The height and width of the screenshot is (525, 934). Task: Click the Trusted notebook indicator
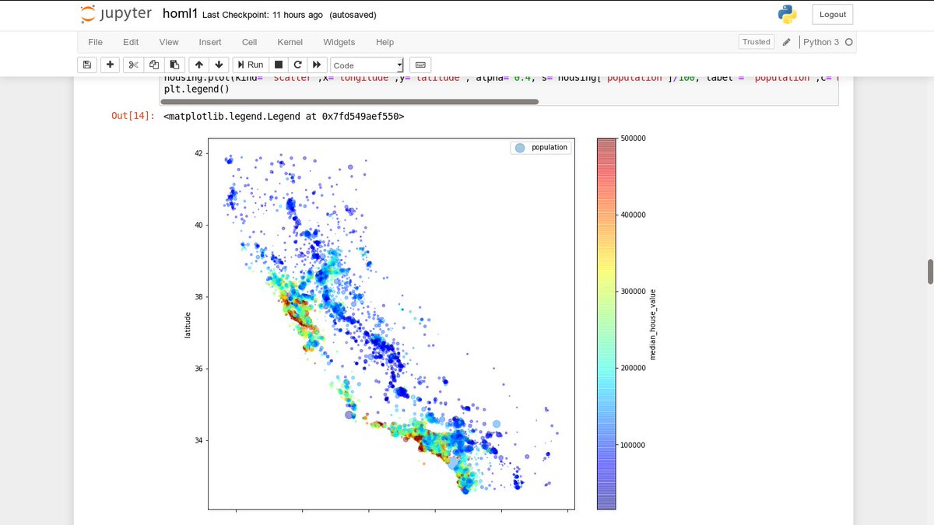click(756, 42)
